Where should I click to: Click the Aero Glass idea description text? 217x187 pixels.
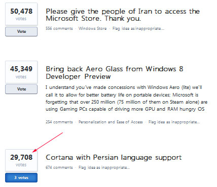126,98
